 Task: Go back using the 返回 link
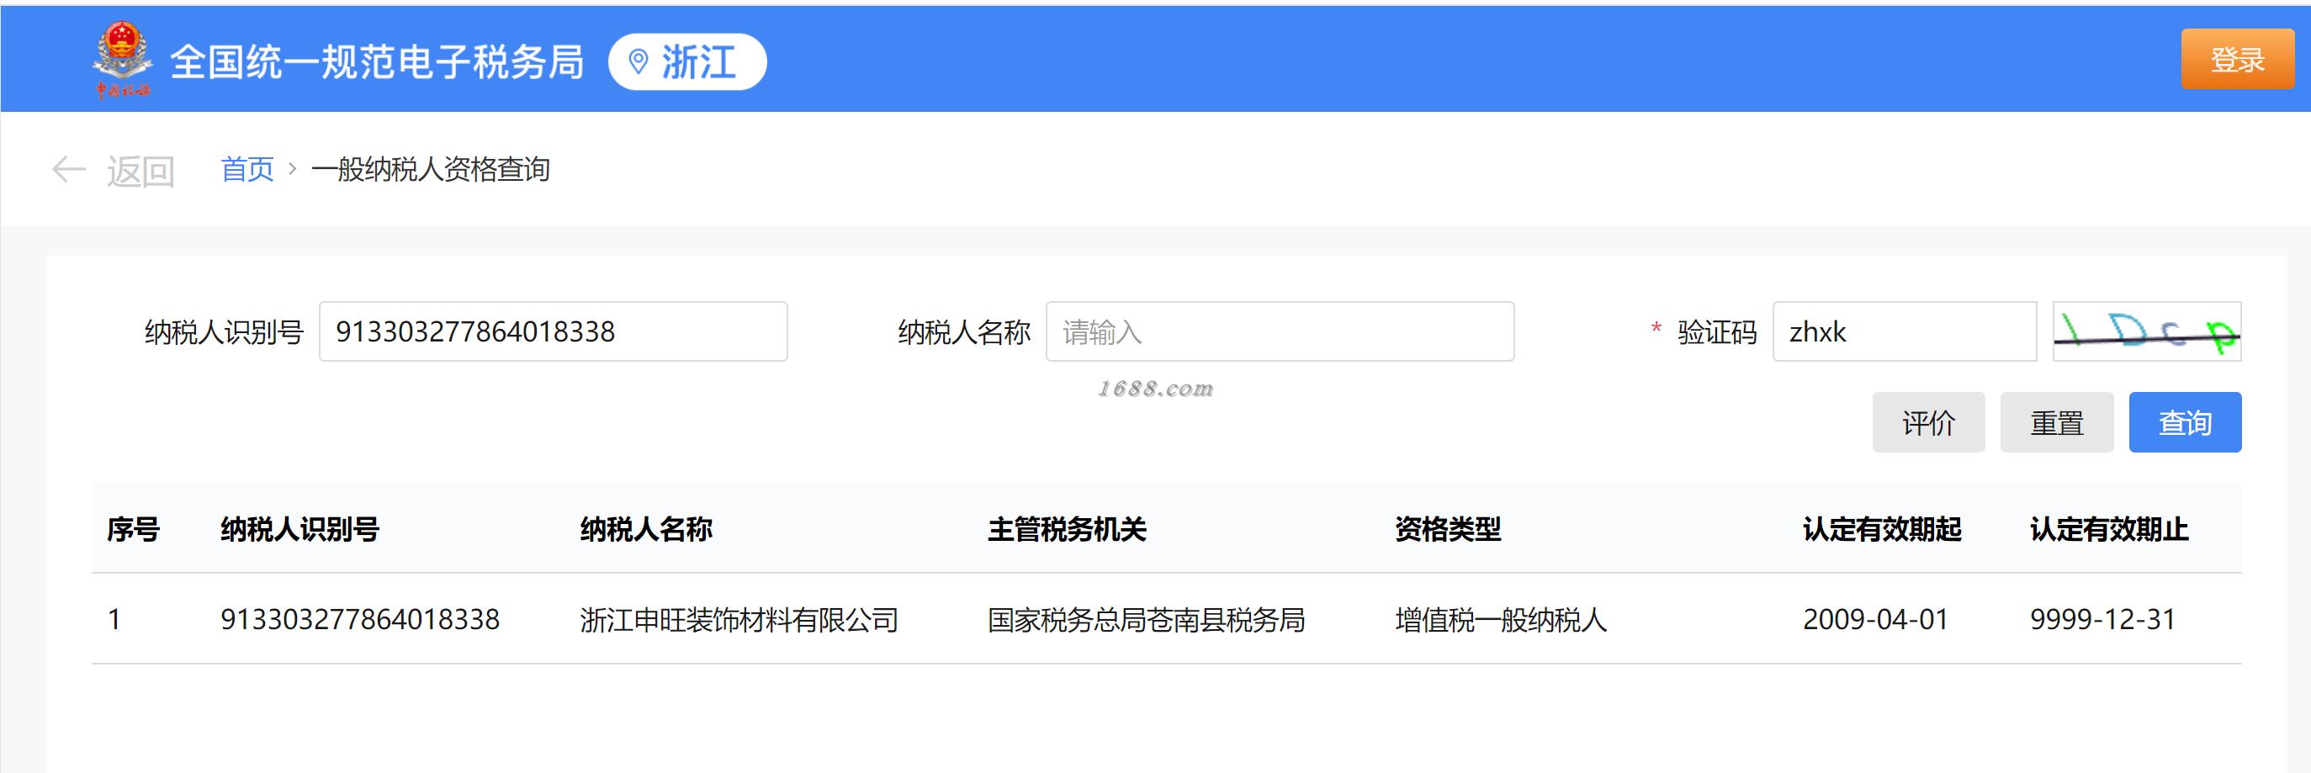click(140, 171)
